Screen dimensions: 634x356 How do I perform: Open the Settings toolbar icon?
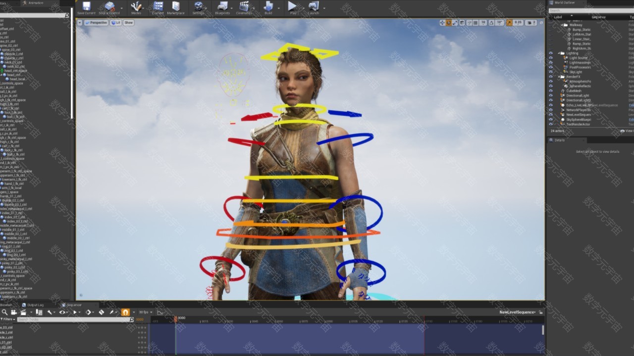click(198, 8)
